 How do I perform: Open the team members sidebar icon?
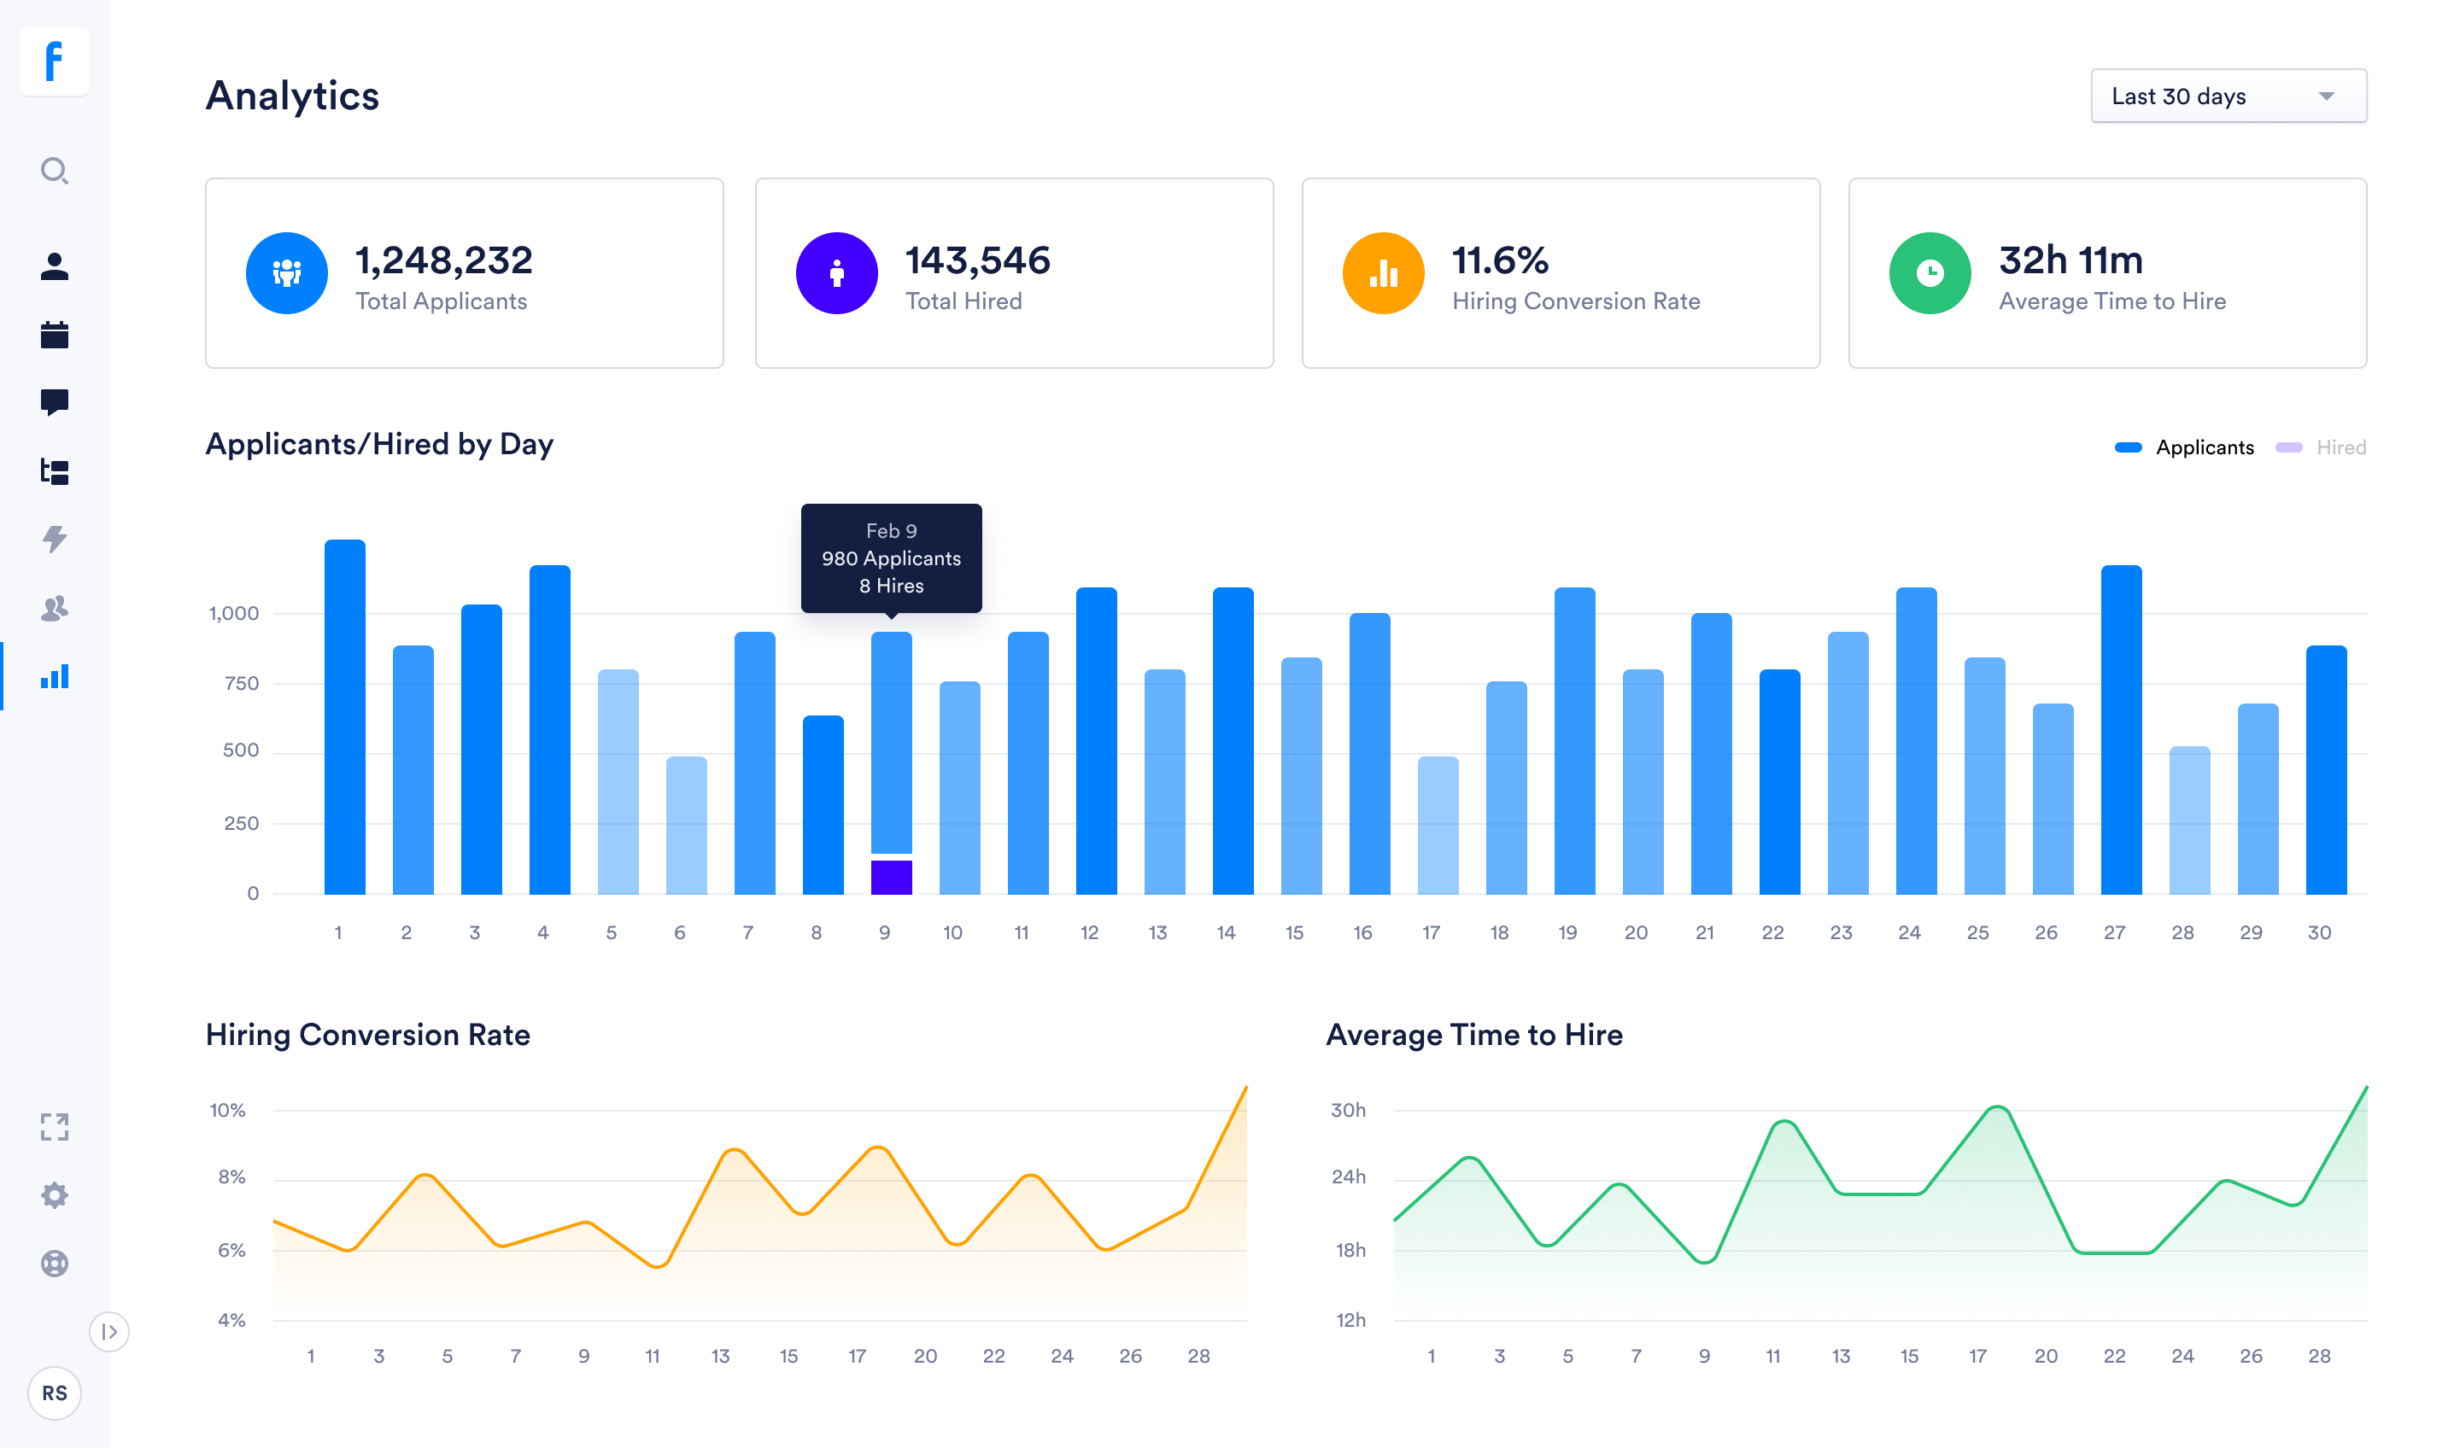tap(55, 608)
